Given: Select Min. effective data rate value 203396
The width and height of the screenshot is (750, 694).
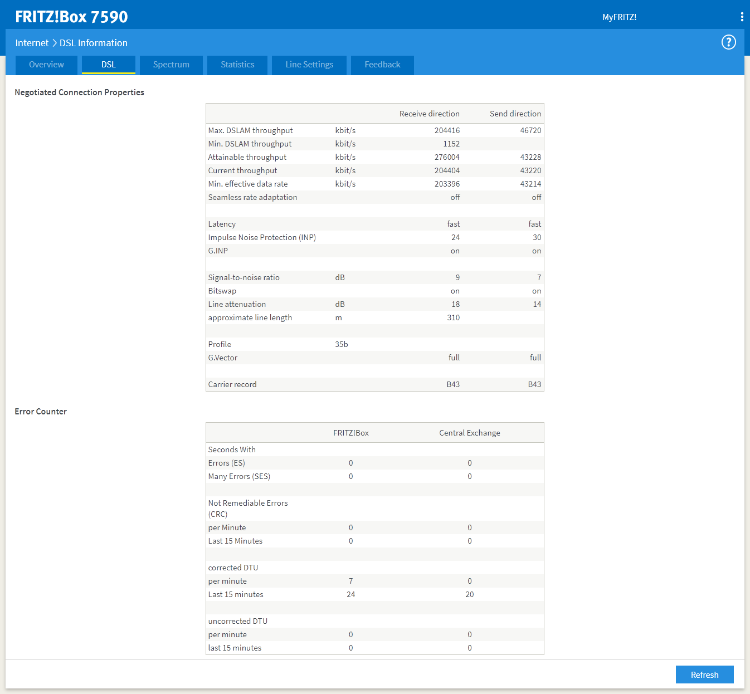Looking at the screenshot, I should [x=447, y=184].
